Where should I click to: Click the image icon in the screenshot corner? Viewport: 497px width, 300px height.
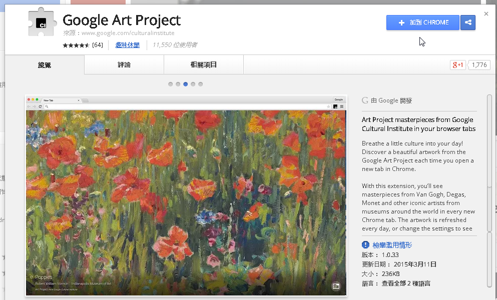[x=336, y=286]
